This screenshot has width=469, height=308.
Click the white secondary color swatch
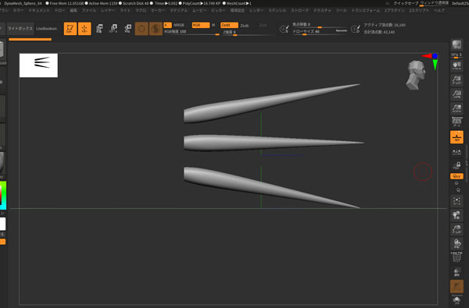(2, 224)
